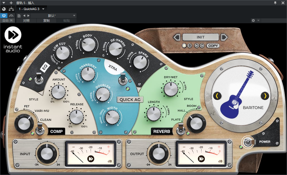Click the 复制 copy button
The width and height of the screenshot is (287, 175).
[x=46, y=21]
